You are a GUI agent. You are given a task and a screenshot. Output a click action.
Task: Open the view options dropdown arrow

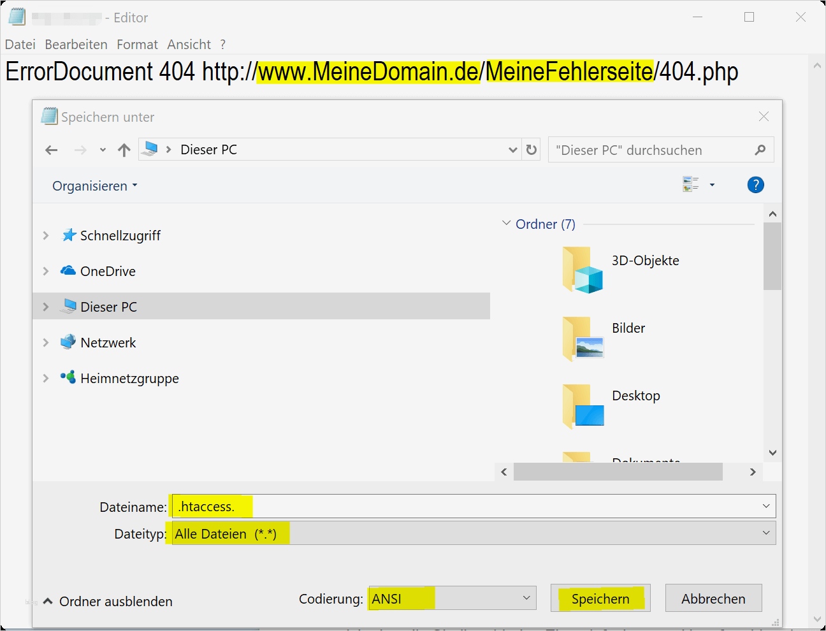click(x=712, y=185)
